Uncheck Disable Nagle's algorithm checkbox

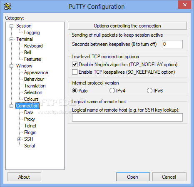tap(75, 65)
